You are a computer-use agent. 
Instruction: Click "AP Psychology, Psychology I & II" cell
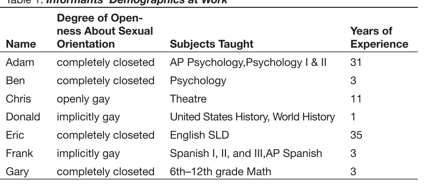tap(248, 62)
